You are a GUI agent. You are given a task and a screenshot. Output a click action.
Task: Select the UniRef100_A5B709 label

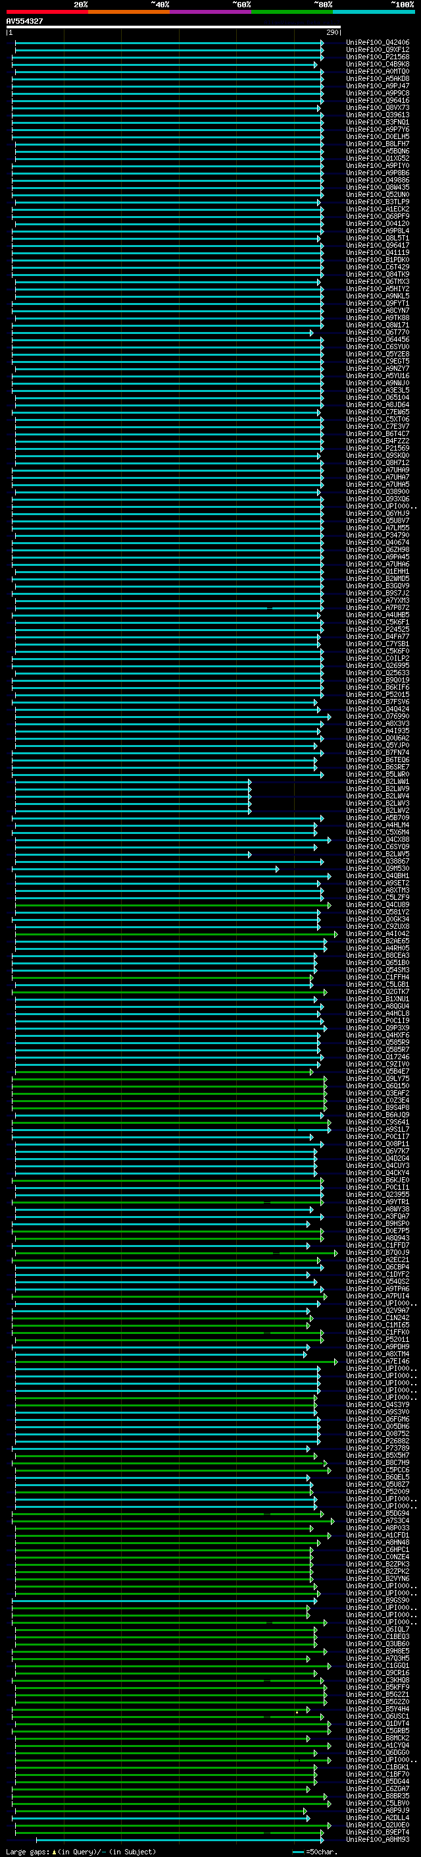point(378,818)
